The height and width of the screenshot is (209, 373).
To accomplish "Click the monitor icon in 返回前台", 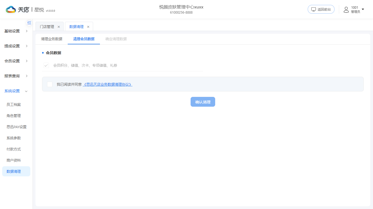I will [x=313, y=9].
